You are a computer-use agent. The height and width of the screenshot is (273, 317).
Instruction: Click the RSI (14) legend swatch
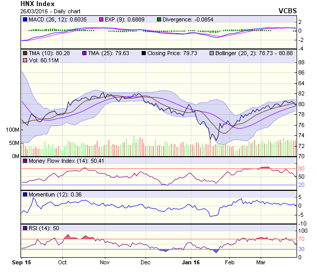(25, 228)
